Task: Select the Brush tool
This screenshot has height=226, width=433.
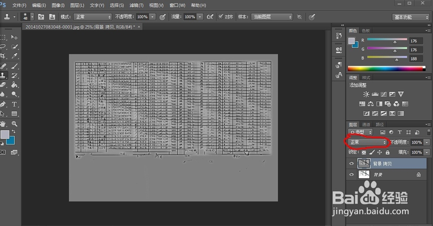Action: coord(14,66)
